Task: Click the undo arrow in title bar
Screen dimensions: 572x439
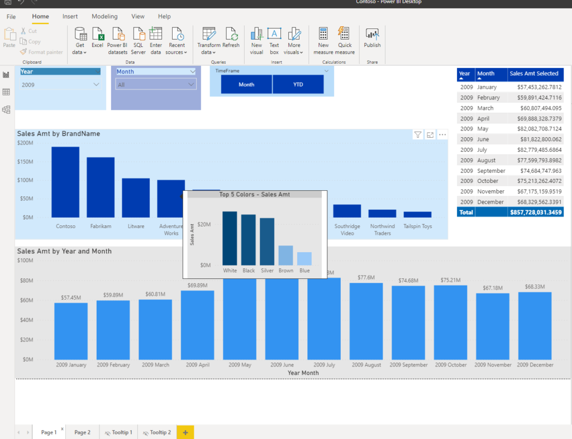Action: 21,2
